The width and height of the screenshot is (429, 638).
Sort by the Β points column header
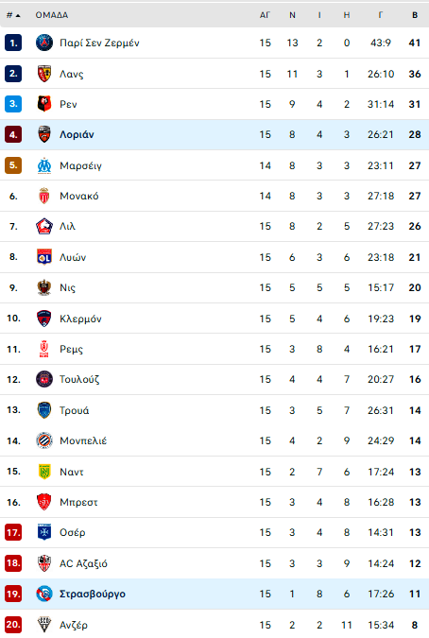[x=415, y=15]
